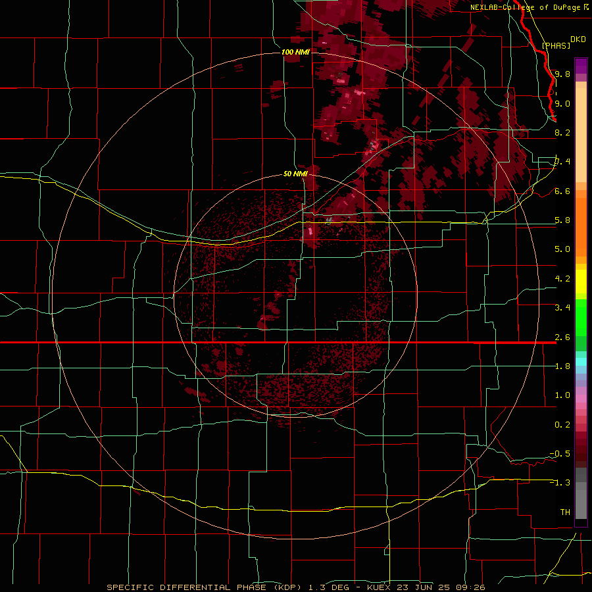
Task: Click the 5.0 value on the scale
Action: click(x=562, y=249)
